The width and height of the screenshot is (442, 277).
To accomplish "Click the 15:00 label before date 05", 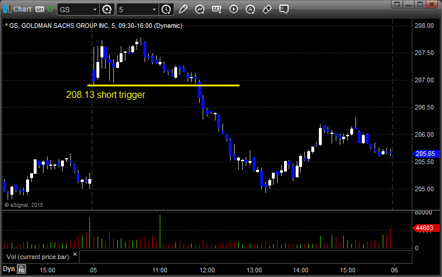I will 48,270.
